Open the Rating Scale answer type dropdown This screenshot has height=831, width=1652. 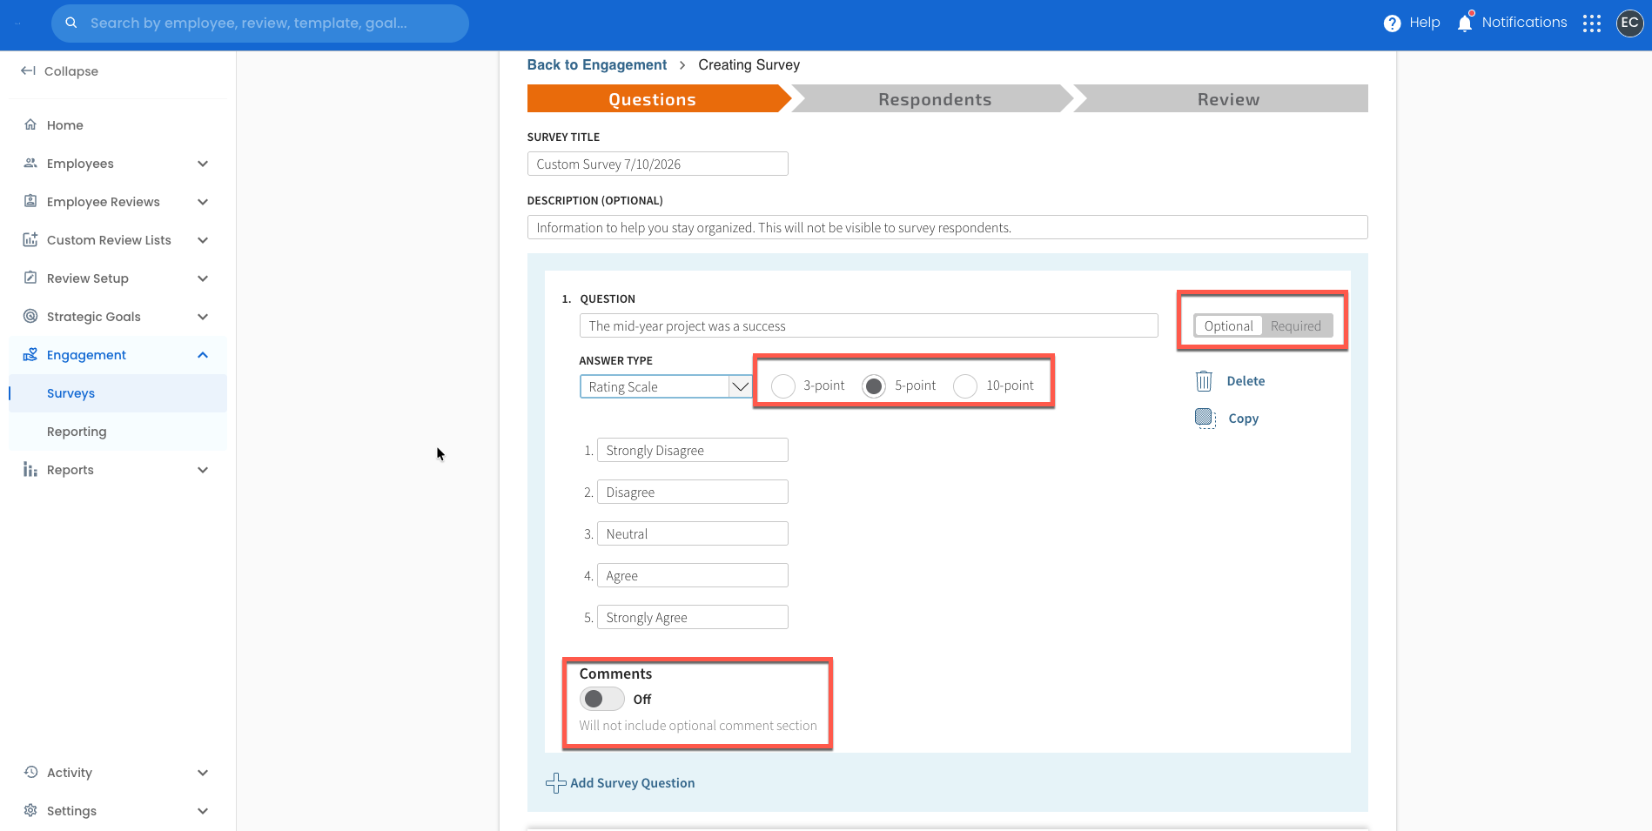(666, 386)
